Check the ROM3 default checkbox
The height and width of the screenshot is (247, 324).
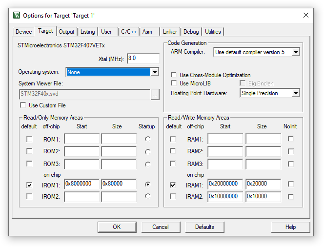tap(29, 164)
